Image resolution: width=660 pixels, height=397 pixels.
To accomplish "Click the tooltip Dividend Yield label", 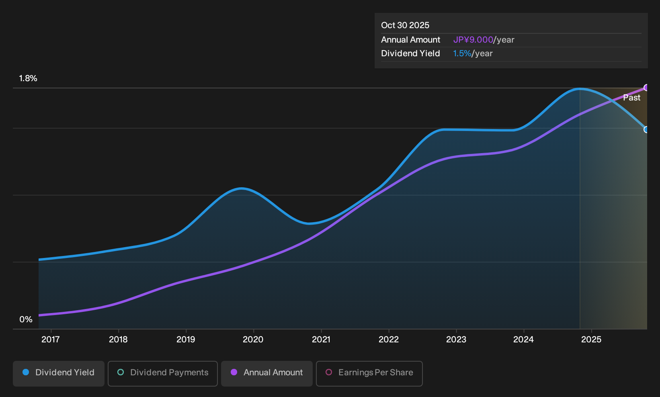I will 410,53.
